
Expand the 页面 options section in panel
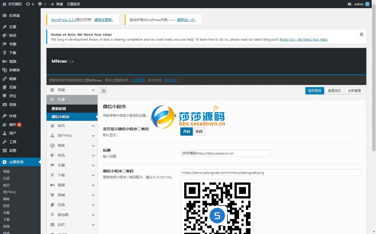[x=72, y=205]
